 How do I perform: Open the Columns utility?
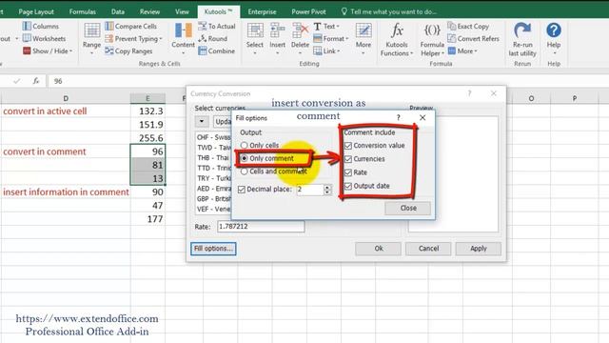[40, 26]
